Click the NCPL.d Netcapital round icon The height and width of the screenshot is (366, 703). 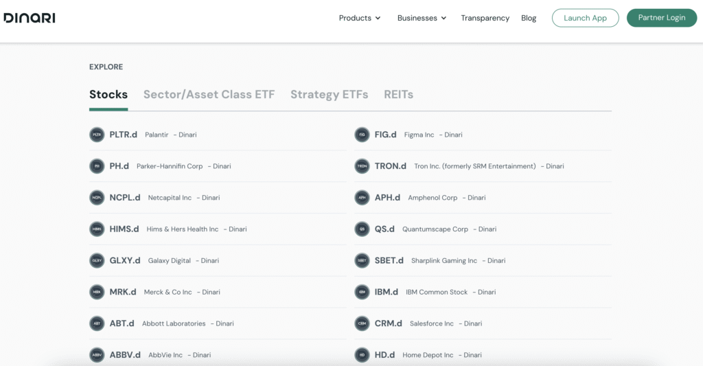click(97, 198)
